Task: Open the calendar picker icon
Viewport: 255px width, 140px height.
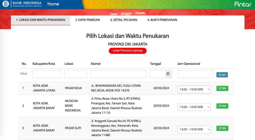Action: [168, 74]
